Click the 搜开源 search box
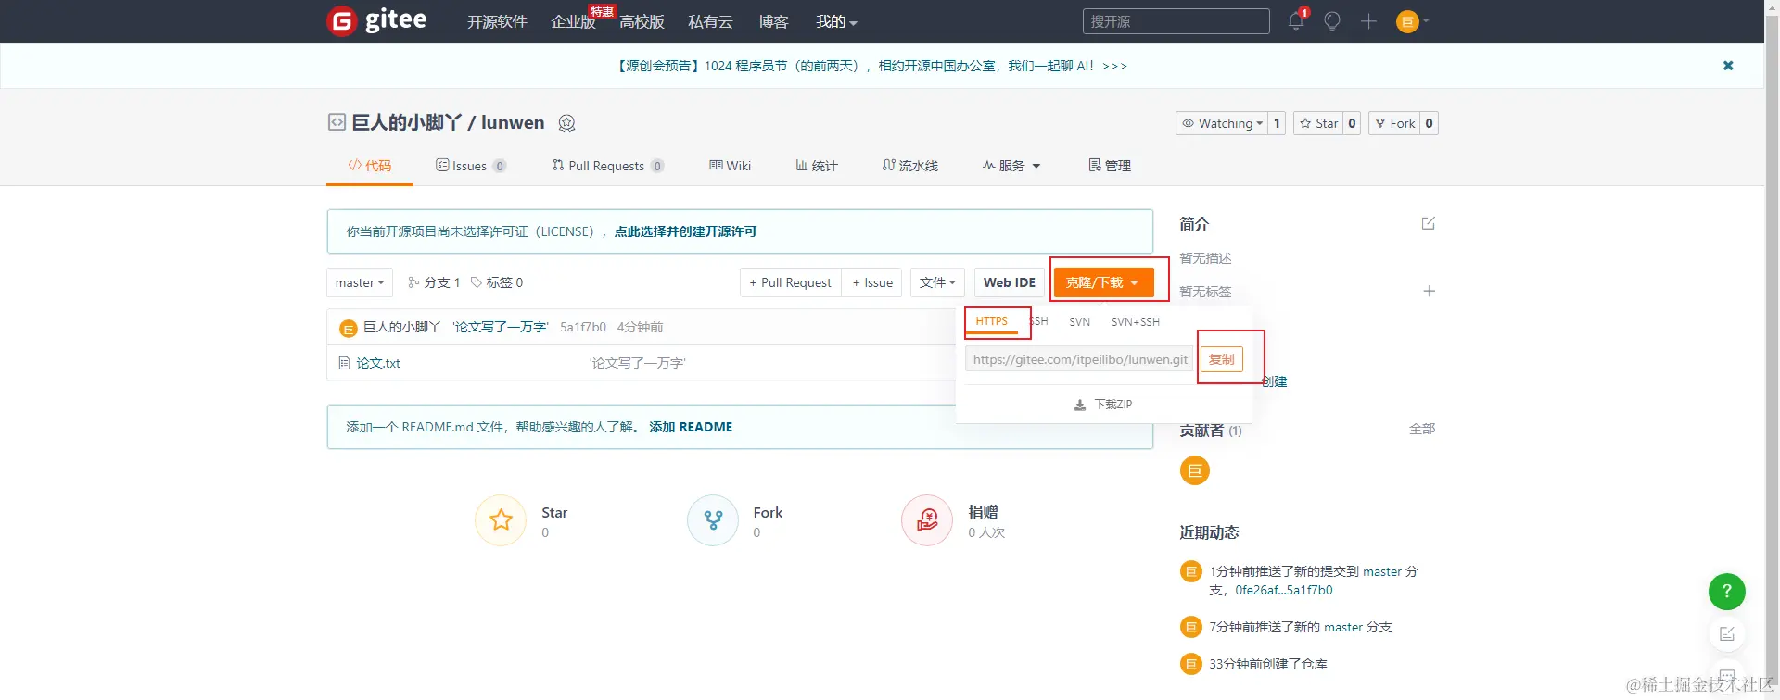Screen dimensions: 1780x700 [1176, 21]
